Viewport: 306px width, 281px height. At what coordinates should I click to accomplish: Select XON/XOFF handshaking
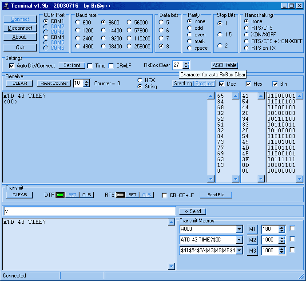click(x=260, y=35)
